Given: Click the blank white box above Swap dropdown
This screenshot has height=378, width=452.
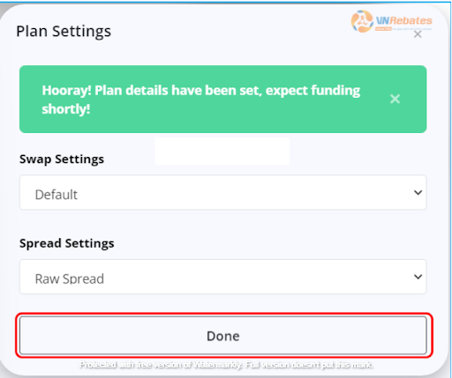Looking at the screenshot, I should tap(222, 151).
